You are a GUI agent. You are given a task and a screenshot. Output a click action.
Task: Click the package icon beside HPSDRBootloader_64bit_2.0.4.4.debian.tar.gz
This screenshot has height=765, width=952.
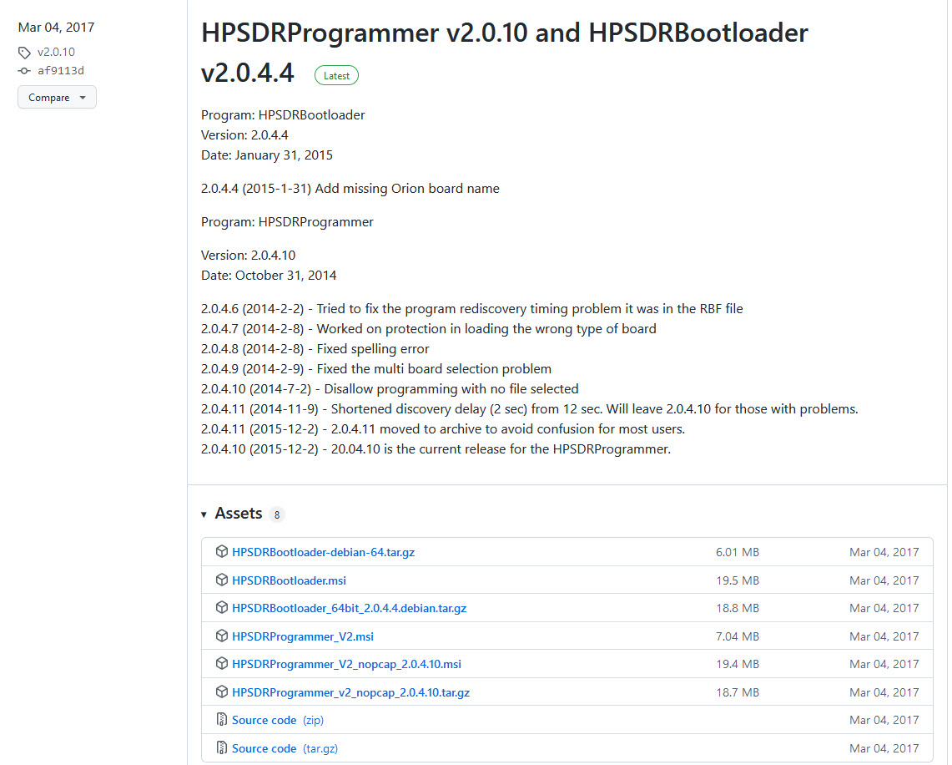point(222,608)
